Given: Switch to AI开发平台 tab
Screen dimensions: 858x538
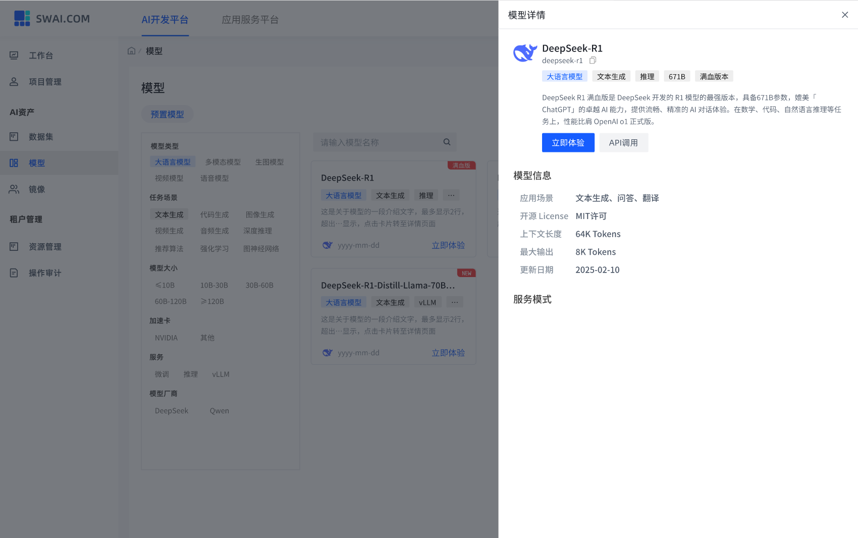Looking at the screenshot, I should [165, 20].
